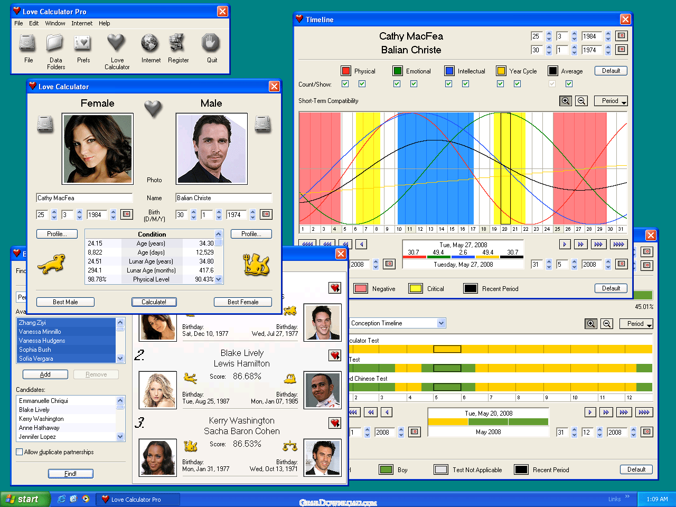Viewport: 676px width, 507px height.
Task: Click the yellow Critical color swatch
Action: pyautogui.click(x=416, y=288)
